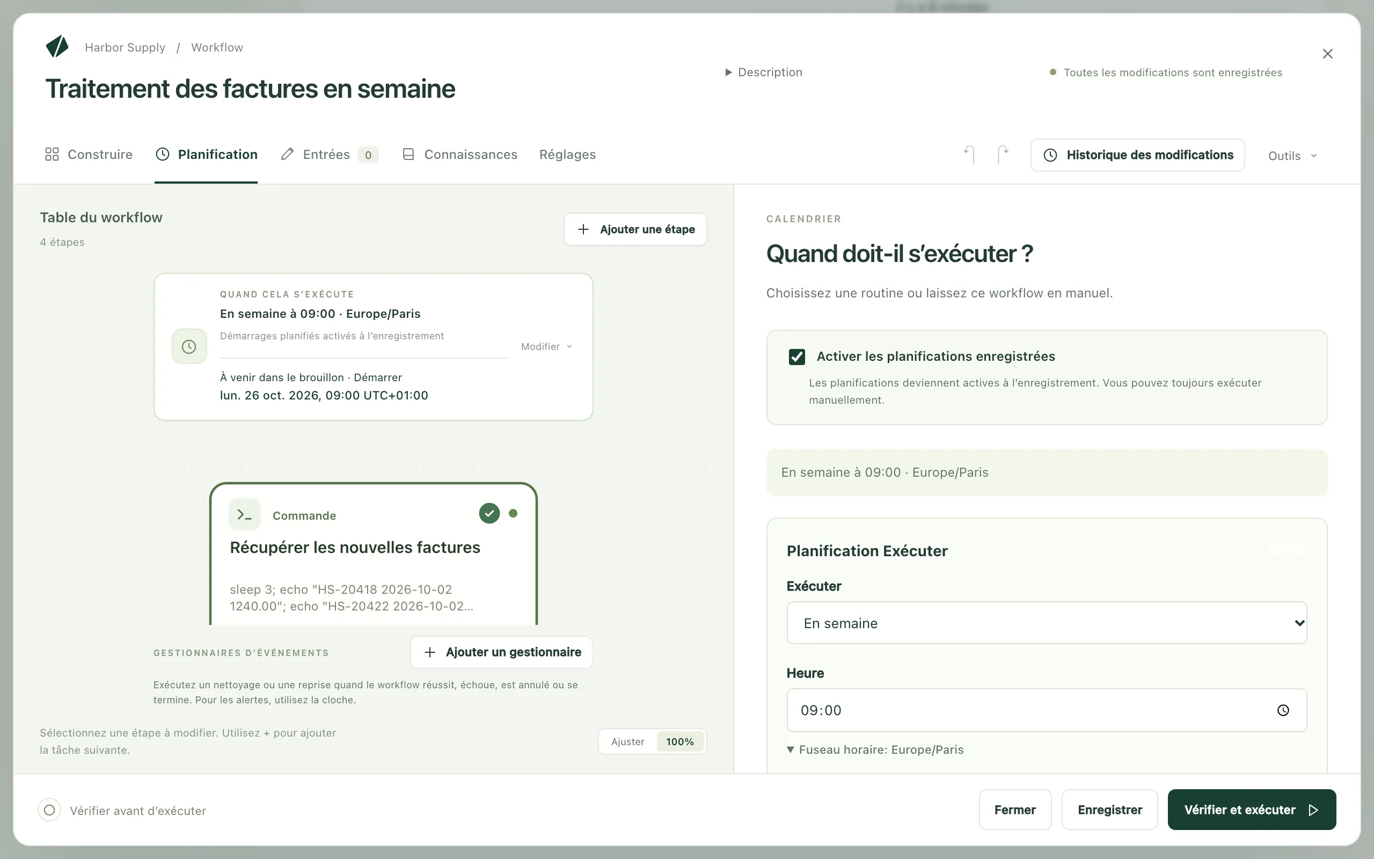Click the Ajuster zoom button
This screenshot has width=1374, height=859.
pos(627,742)
